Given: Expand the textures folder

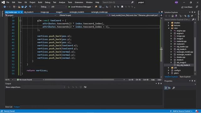Looking at the screenshot, I should (168, 25).
